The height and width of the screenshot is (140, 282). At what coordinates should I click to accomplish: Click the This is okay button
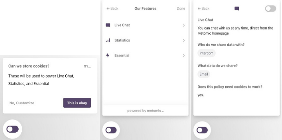(x=77, y=103)
